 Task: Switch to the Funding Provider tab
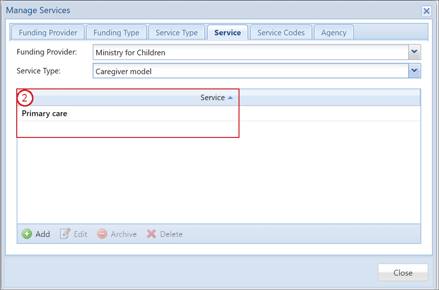point(48,33)
